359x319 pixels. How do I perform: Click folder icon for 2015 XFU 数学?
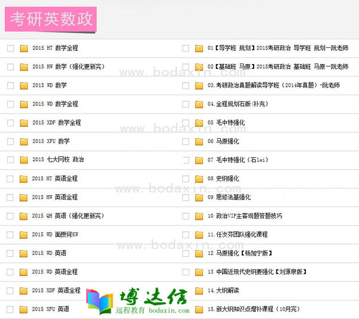(x=24, y=141)
